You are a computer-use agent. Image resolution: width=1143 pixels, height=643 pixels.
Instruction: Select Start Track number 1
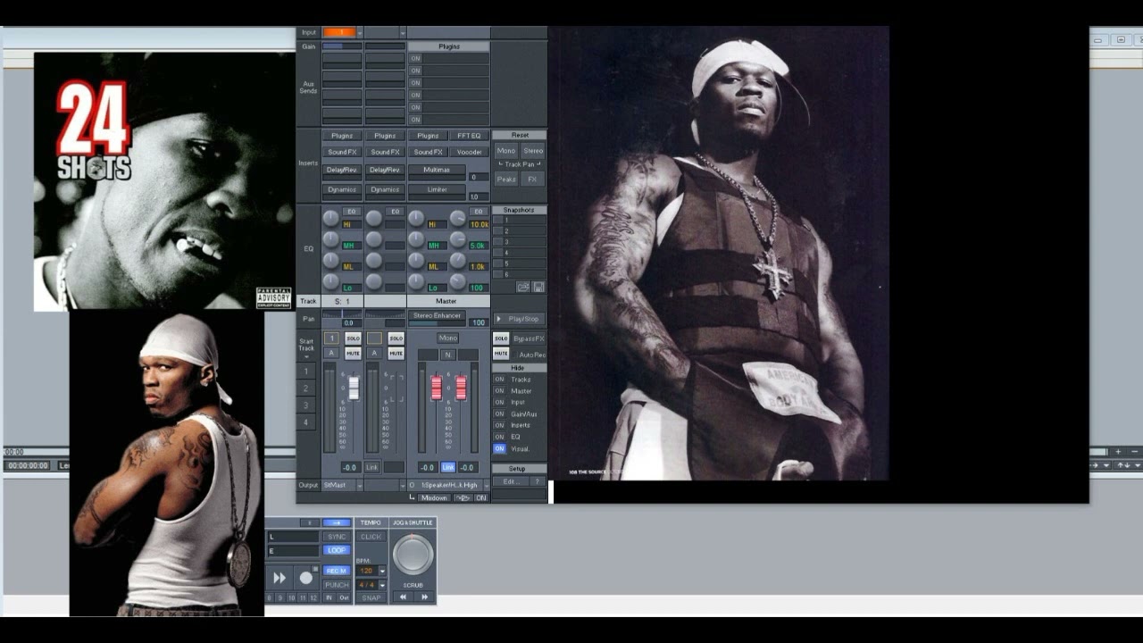305,372
